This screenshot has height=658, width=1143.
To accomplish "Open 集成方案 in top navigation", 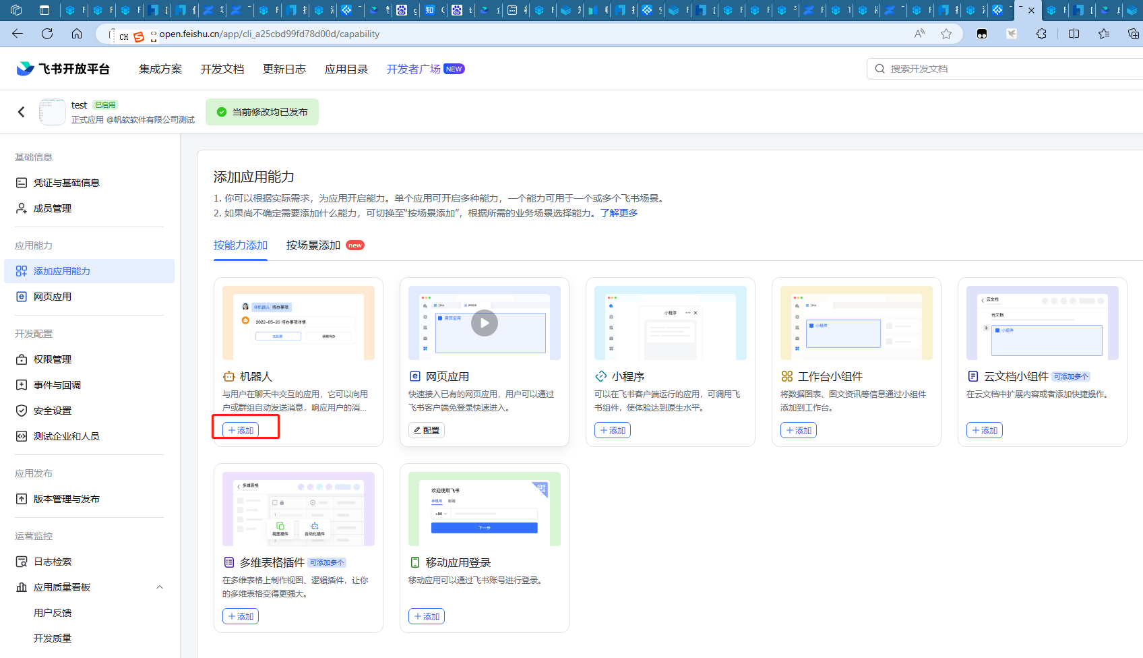I will [x=160, y=69].
